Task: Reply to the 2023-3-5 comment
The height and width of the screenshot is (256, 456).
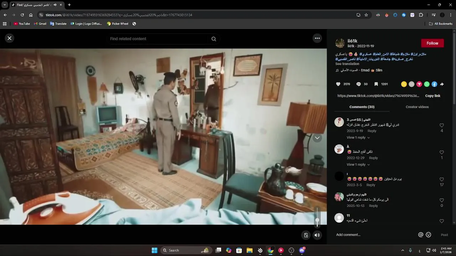Action: [x=371, y=185]
